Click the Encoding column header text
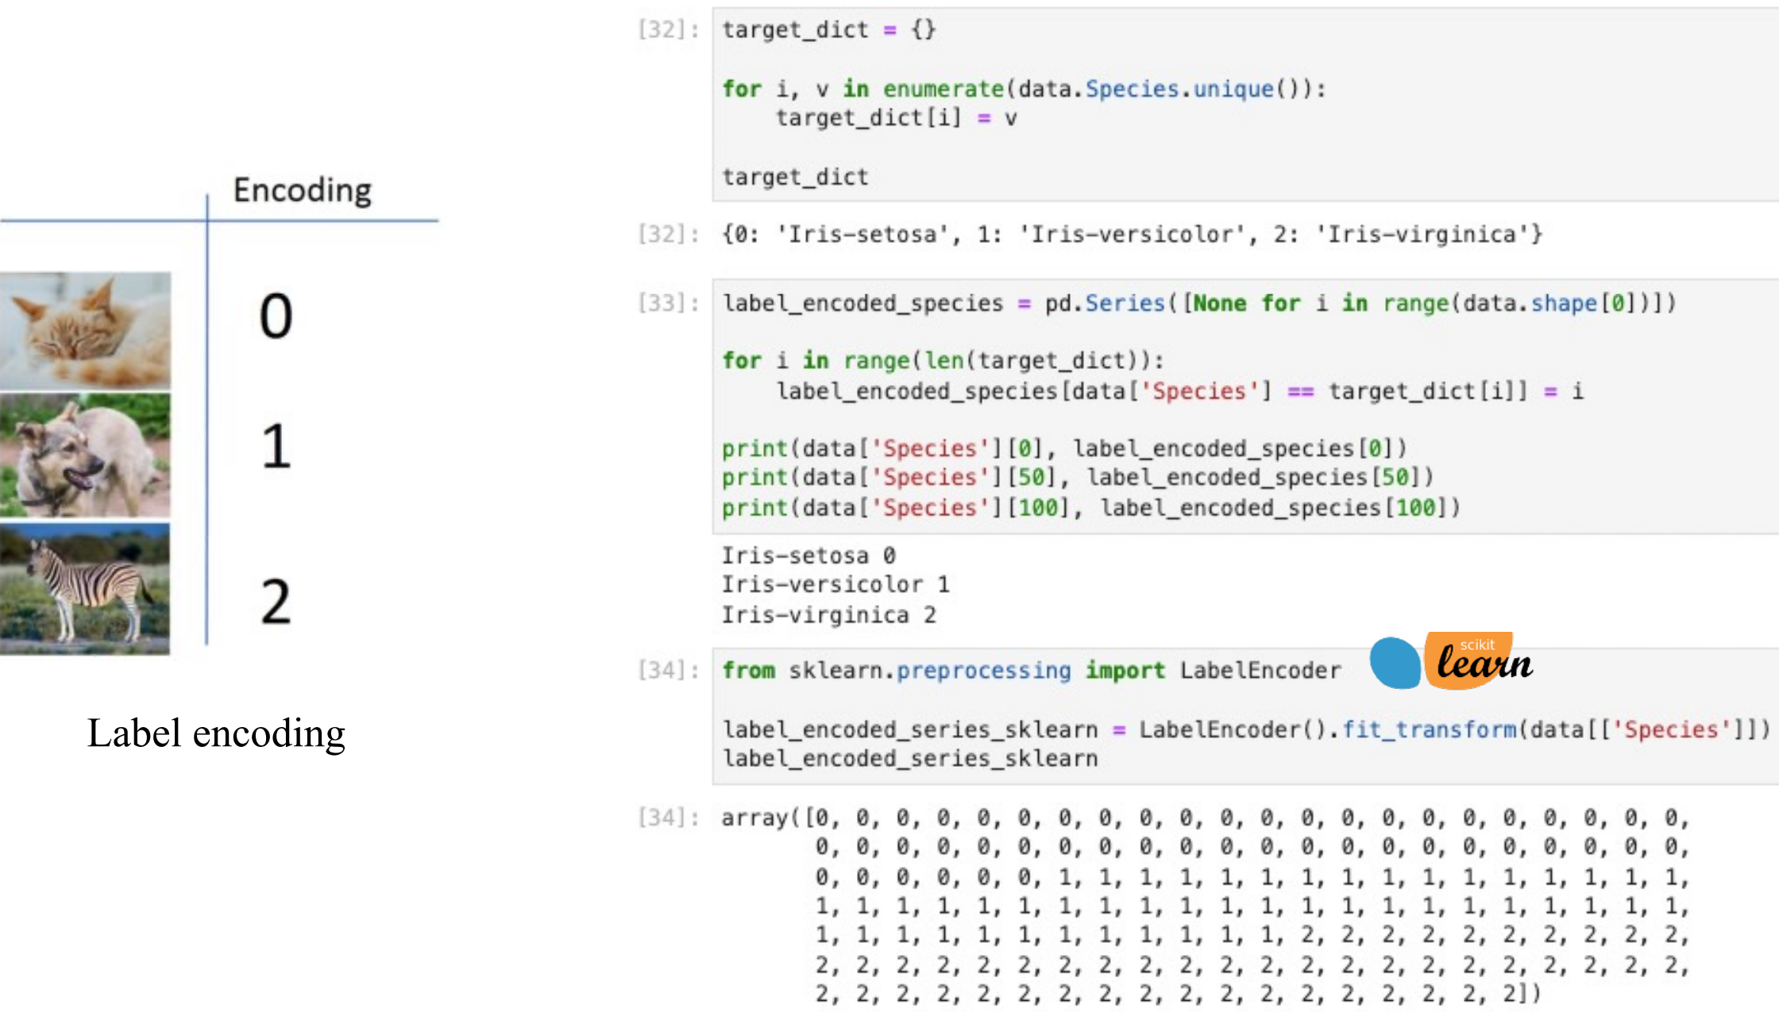The width and height of the screenshot is (1779, 1012). (x=302, y=190)
